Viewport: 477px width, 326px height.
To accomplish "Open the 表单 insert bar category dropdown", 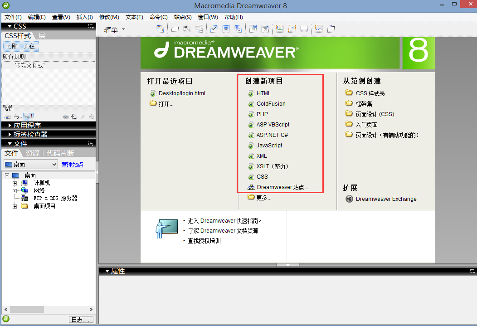I will click(x=123, y=29).
